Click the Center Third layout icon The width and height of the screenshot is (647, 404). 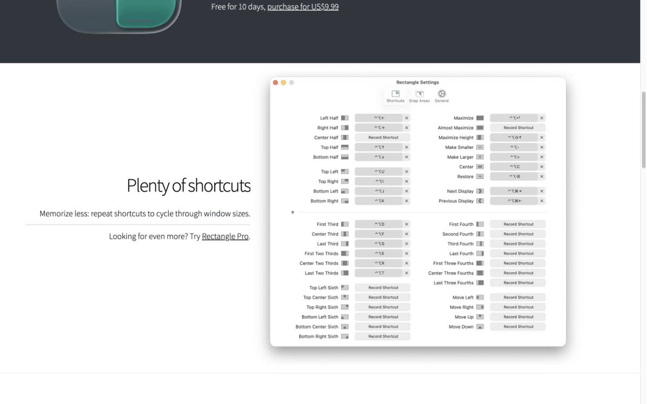pos(345,234)
